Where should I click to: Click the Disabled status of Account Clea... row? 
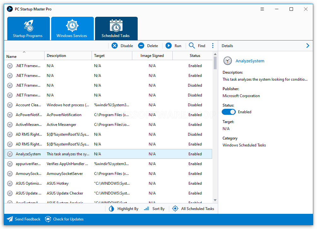pyautogui.click(x=195, y=105)
